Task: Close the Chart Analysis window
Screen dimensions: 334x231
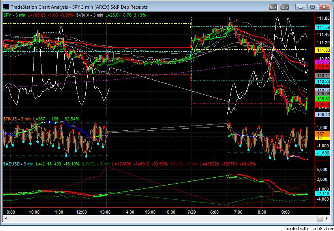Action: coord(325,7)
